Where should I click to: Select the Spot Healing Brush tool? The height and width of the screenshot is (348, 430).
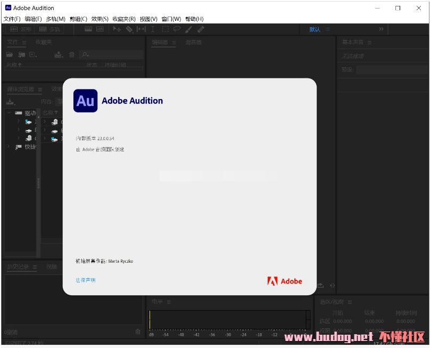201,29
